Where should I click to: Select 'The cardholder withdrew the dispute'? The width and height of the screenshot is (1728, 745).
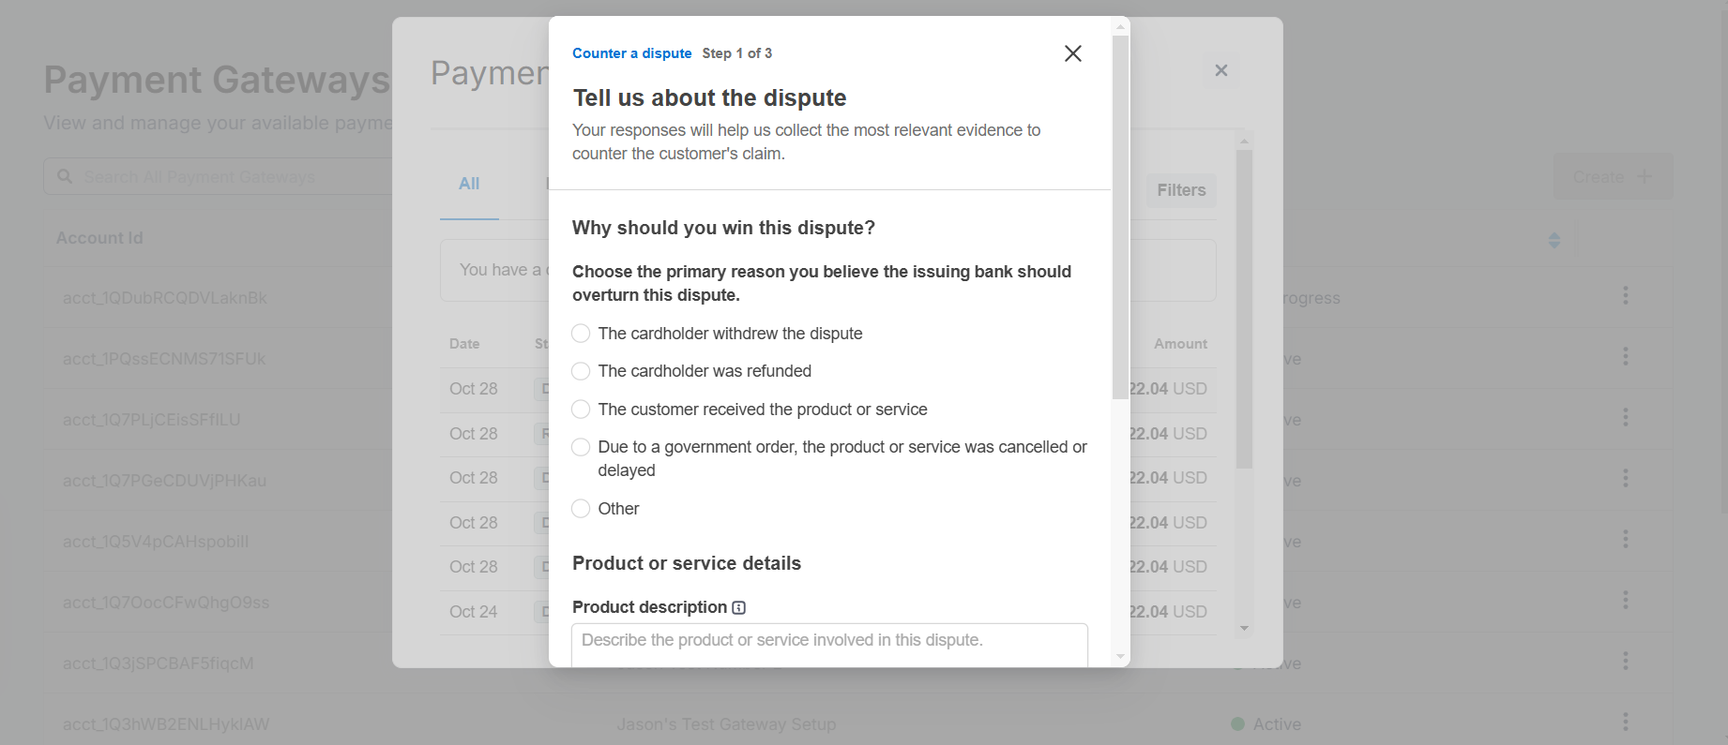pyautogui.click(x=581, y=334)
